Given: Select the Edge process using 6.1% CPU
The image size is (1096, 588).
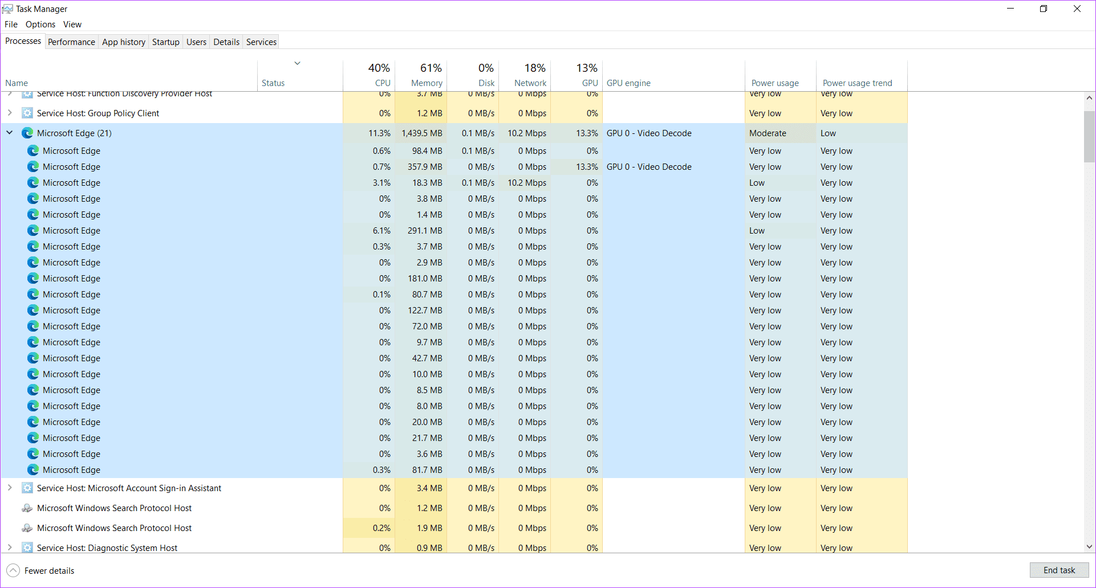Looking at the screenshot, I should click(454, 230).
